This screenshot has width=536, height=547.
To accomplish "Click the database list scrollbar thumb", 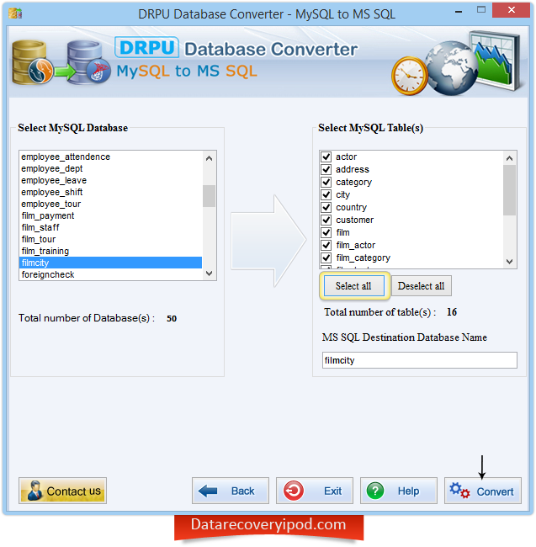I will tap(209, 196).
